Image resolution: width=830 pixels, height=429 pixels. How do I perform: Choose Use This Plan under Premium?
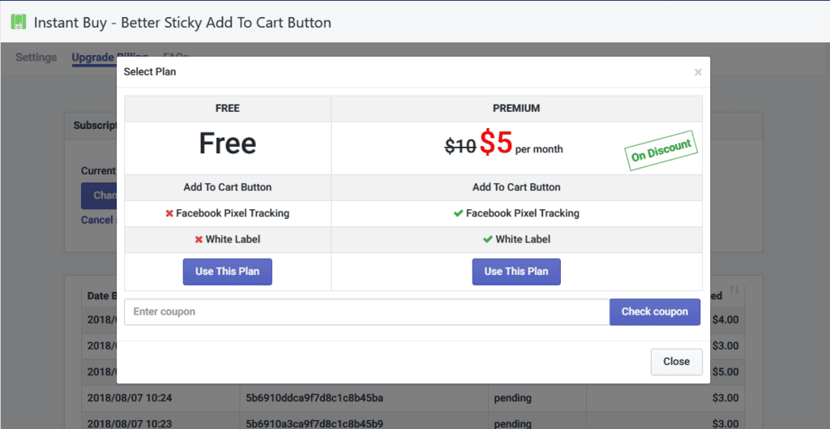[516, 272]
